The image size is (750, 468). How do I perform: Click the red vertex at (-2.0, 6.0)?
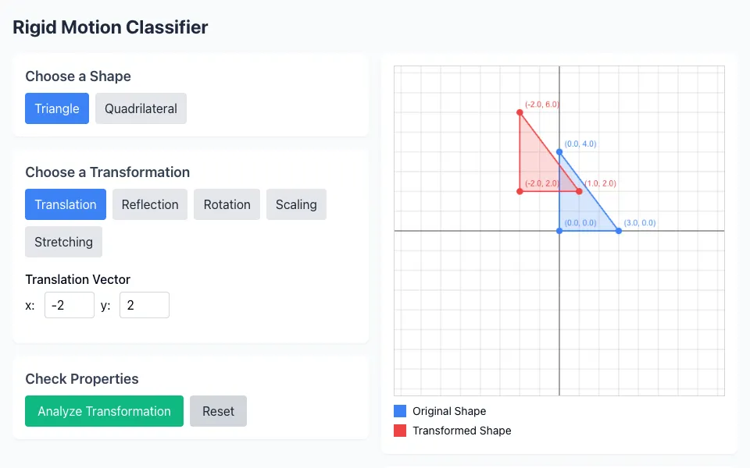click(520, 112)
